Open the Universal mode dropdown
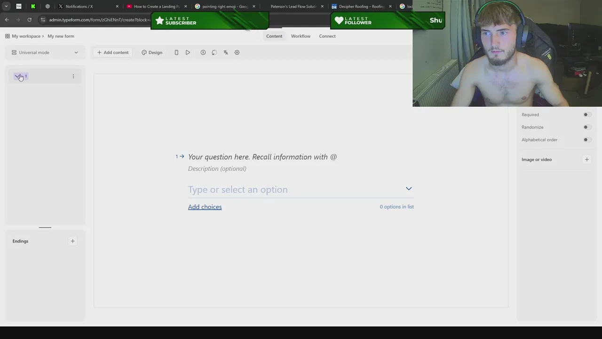 point(45,52)
